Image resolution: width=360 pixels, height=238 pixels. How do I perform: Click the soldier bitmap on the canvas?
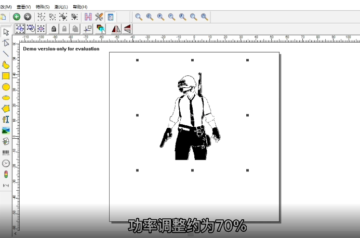(x=191, y=116)
